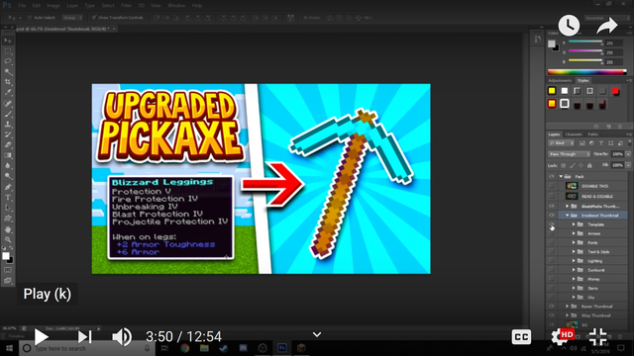Open the Help menu in Photoshop
The height and width of the screenshot is (356, 634).
click(x=197, y=6)
